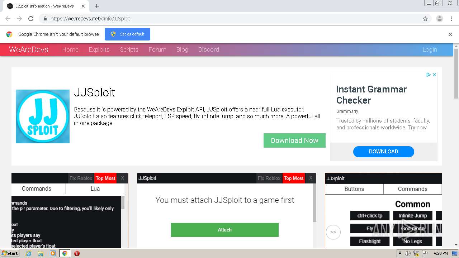
Task: Click the red Opera taskbar icon
Action: pos(77,253)
